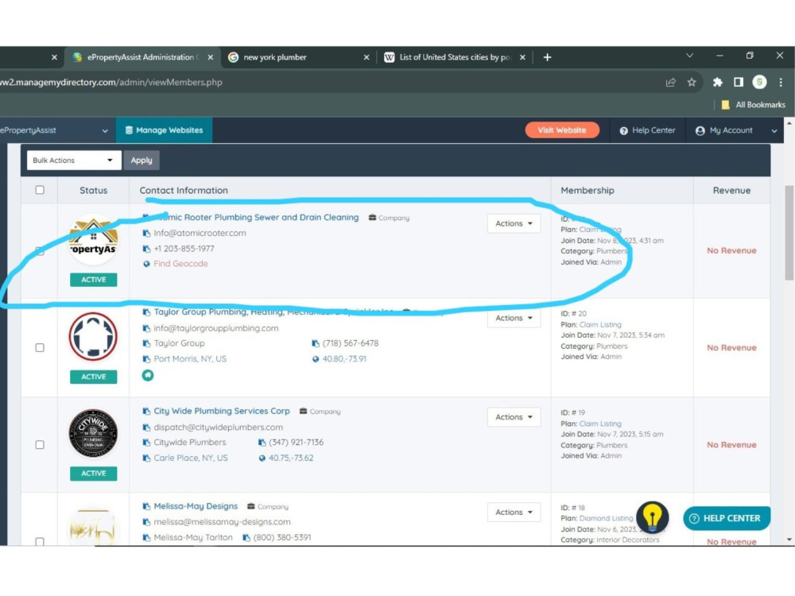Open a new browser tab with plus
Image resolution: width=795 pixels, height=596 pixels.
[x=547, y=57]
